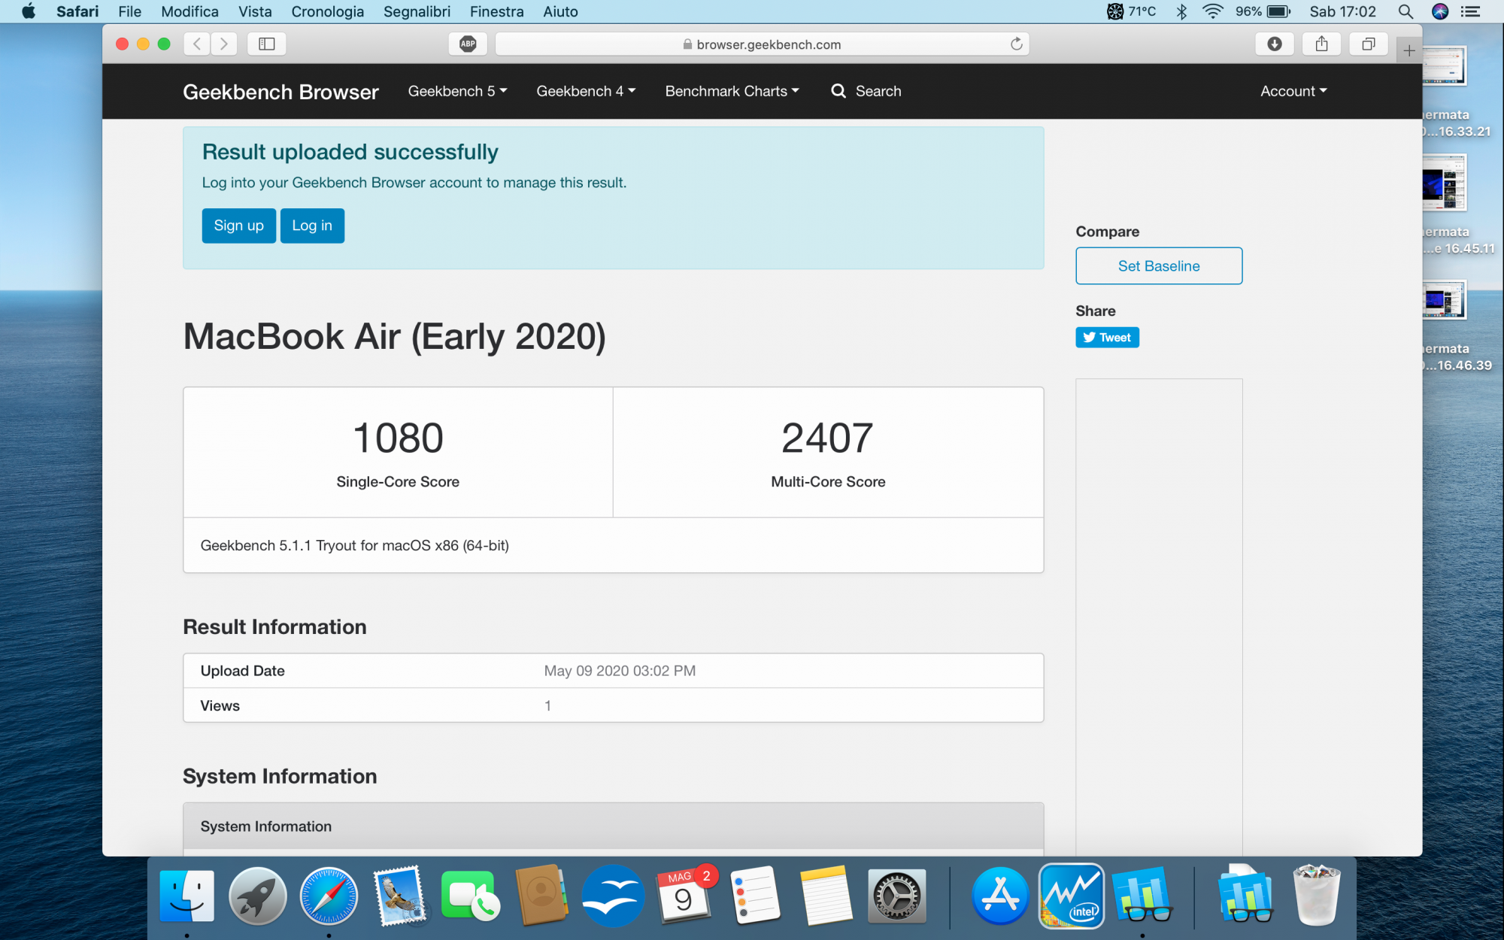Open Finder from the Dock

tap(186, 896)
